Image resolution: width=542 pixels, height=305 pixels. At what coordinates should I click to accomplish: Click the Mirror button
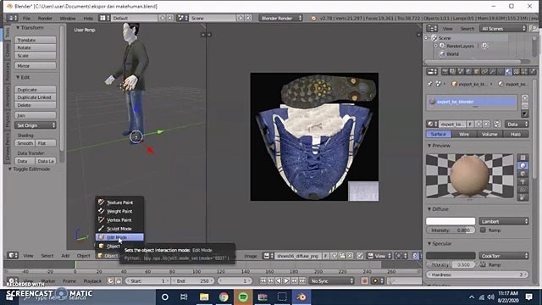36,66
